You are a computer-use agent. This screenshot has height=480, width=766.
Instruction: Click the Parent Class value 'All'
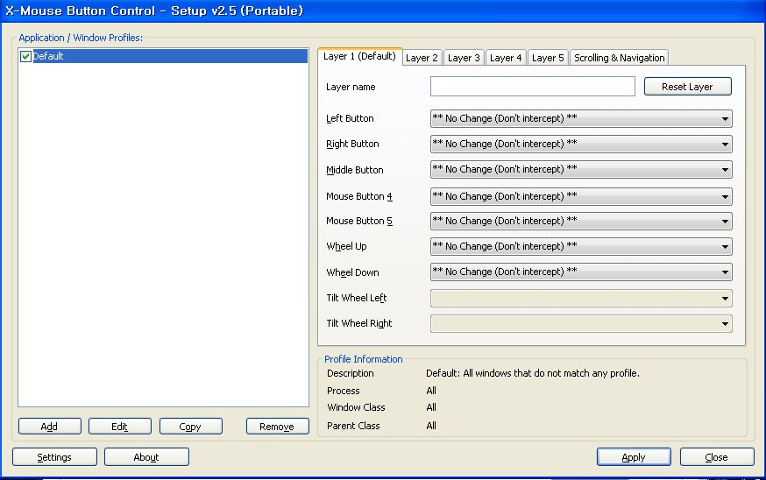click(431, 426)
